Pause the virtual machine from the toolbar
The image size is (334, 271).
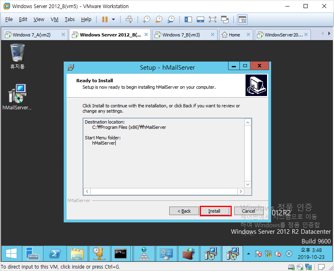pyautogui.click(x=105, y=19)
